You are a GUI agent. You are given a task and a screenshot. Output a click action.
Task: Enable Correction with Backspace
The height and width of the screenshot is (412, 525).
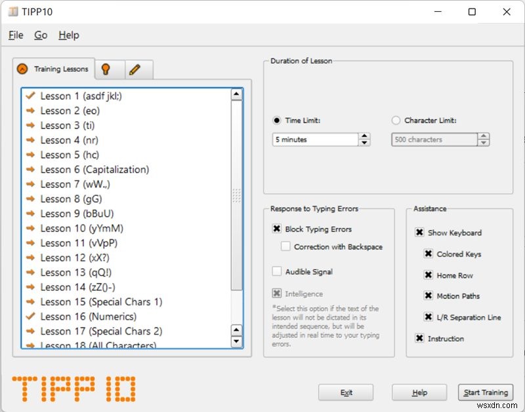click(x=285, y=246)
